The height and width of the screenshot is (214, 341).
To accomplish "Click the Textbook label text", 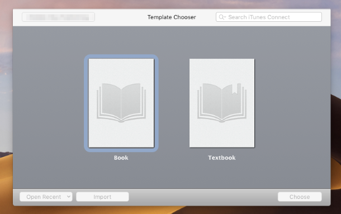I will tap(222, 158).
